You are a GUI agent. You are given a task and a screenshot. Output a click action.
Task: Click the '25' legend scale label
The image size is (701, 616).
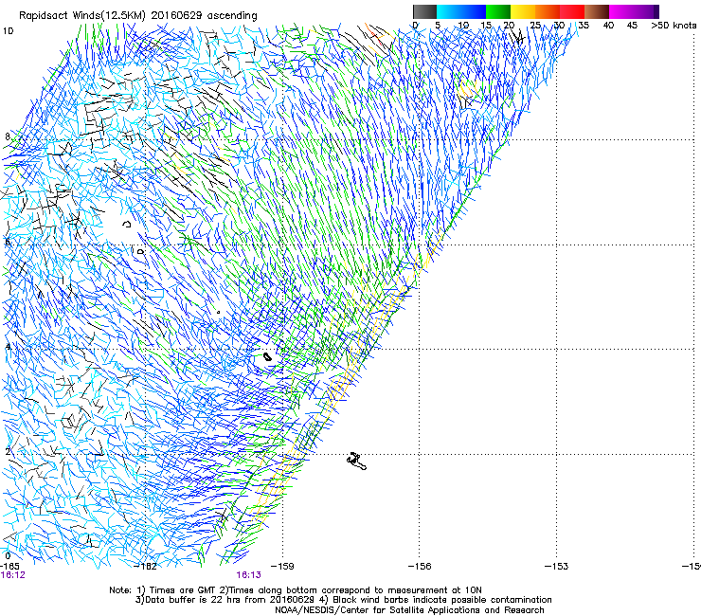point(535,25)
